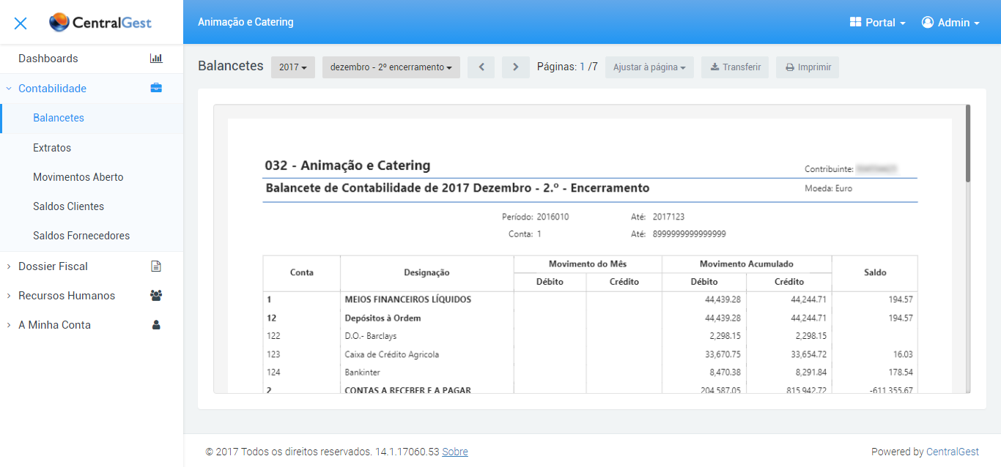Viewport: 1001px width, 467px height.
Task: Go to the previous page arrow
Action: 481,67
